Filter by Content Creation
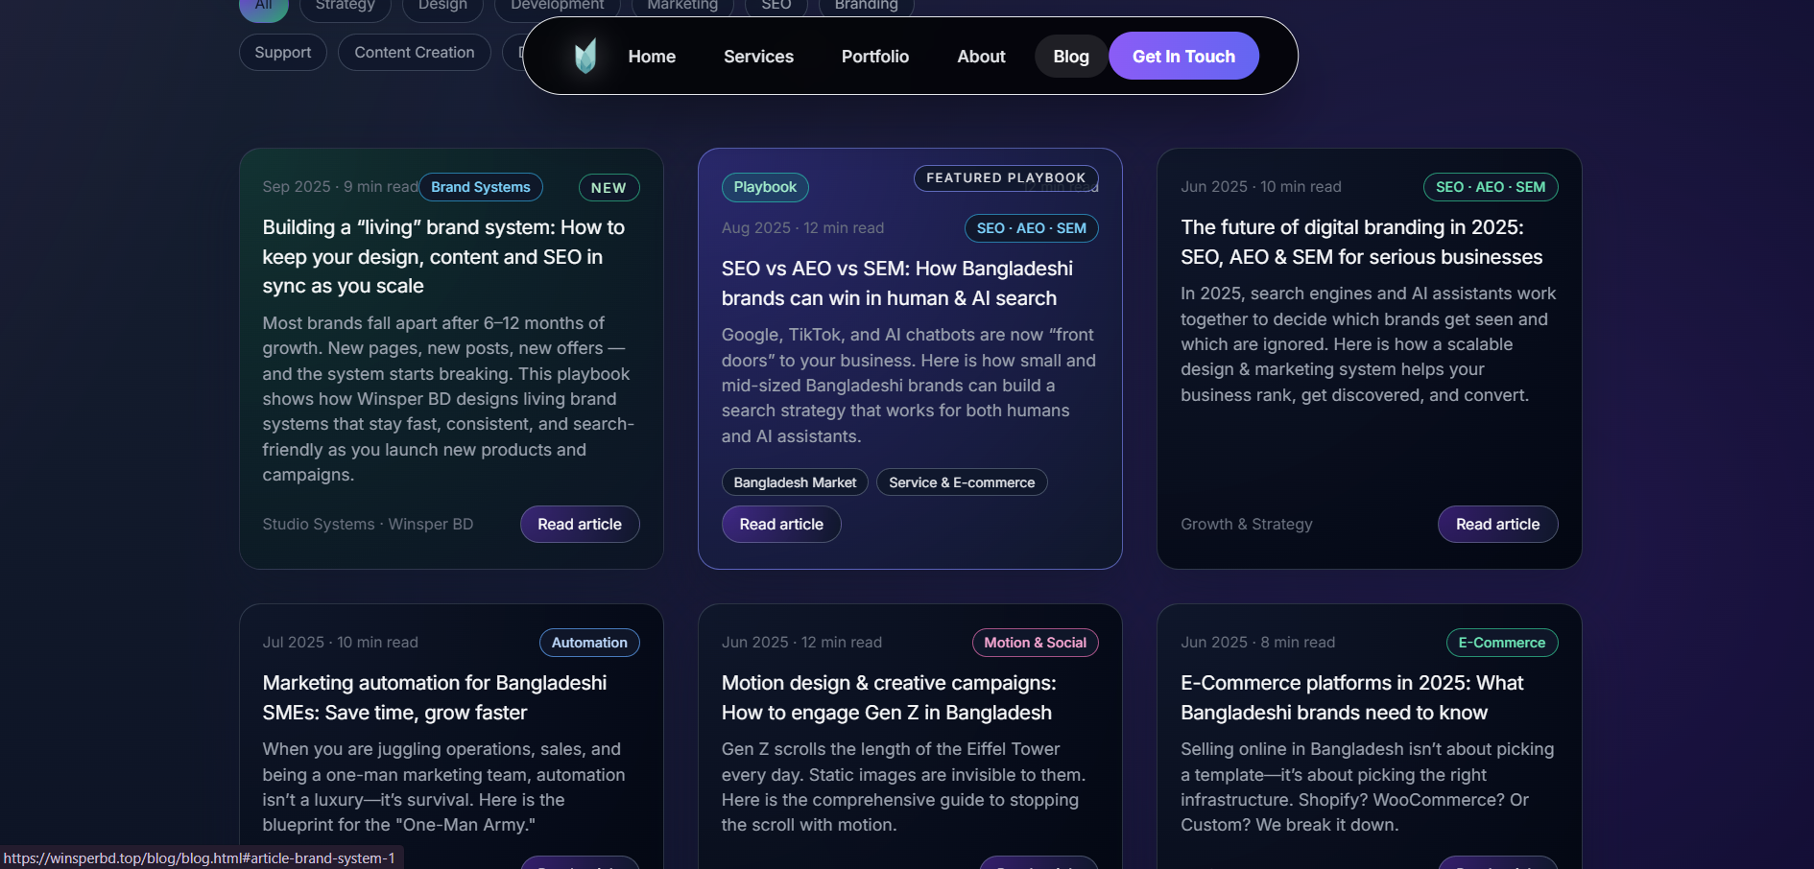The height and width of the screenshot is (869, 1814). [x=414, y=52]
